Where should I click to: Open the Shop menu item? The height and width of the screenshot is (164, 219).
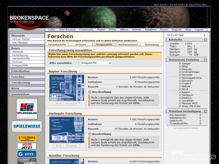coord(188,30)
